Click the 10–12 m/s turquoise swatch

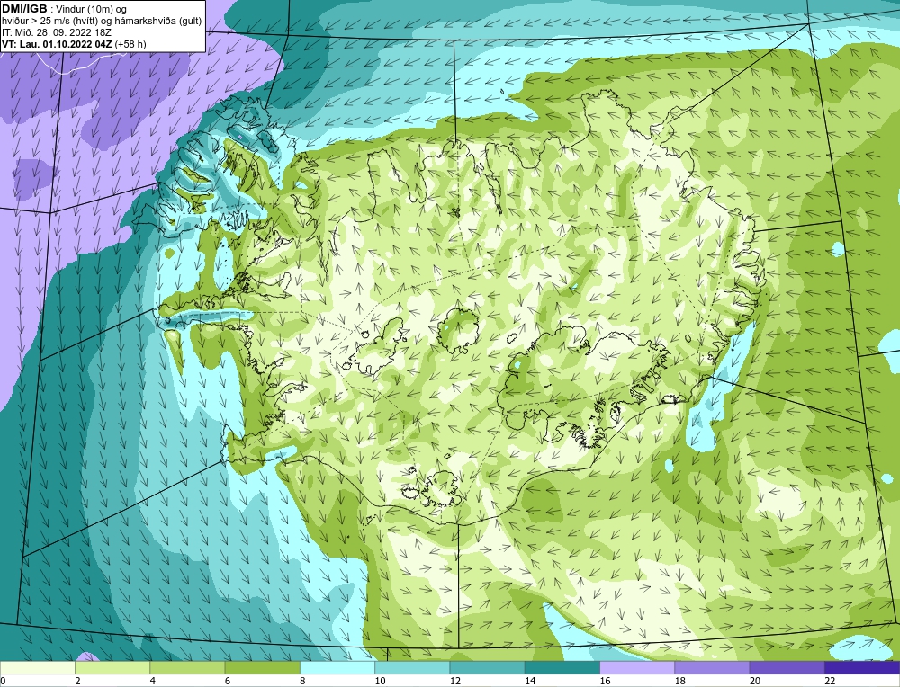coord(412,667)
